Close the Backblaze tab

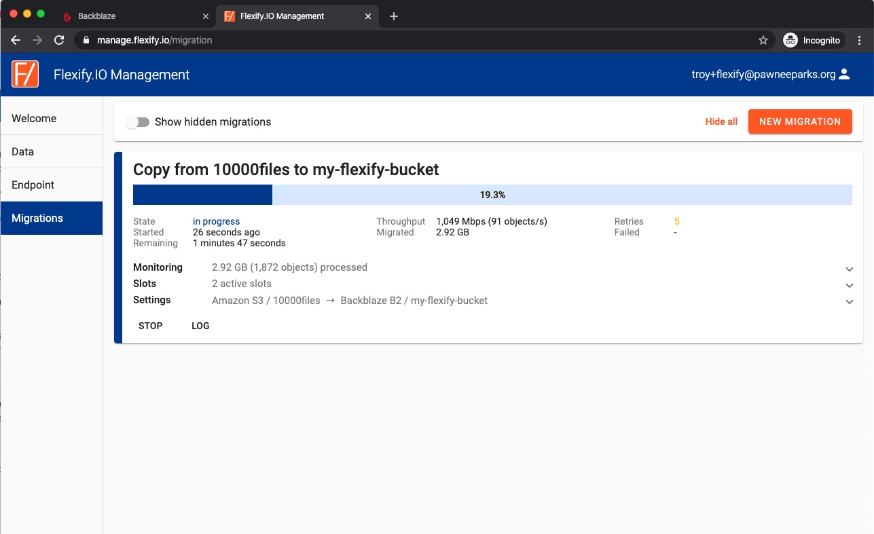click(206, 16)
